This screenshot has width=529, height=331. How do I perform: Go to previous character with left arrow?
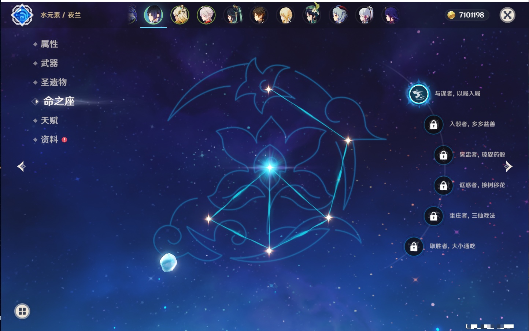(x=21, y=166)
